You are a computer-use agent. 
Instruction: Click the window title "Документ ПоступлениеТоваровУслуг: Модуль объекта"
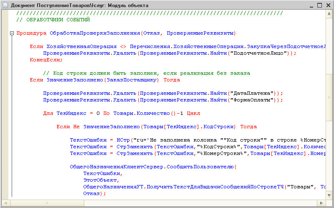(80, 5)
